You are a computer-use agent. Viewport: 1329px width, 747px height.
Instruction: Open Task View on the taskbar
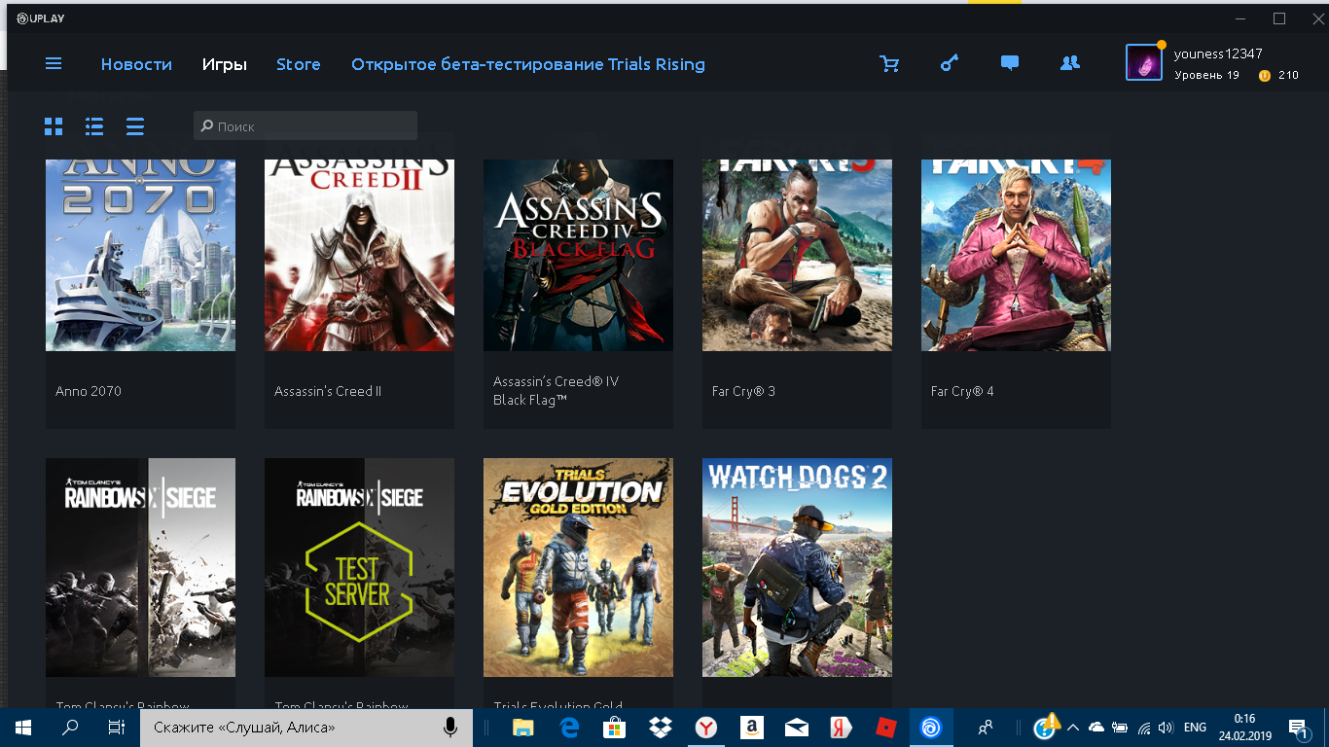[117, 728]
